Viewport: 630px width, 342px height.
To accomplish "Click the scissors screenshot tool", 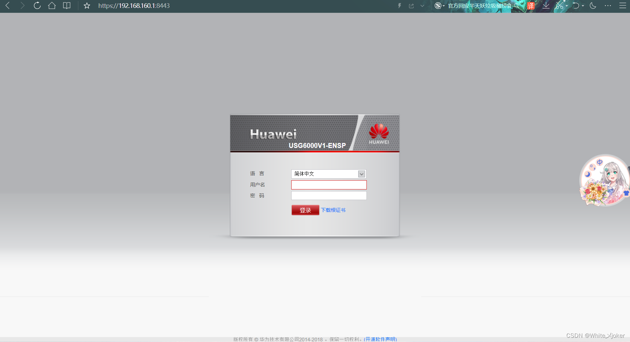I will [559, 6].
